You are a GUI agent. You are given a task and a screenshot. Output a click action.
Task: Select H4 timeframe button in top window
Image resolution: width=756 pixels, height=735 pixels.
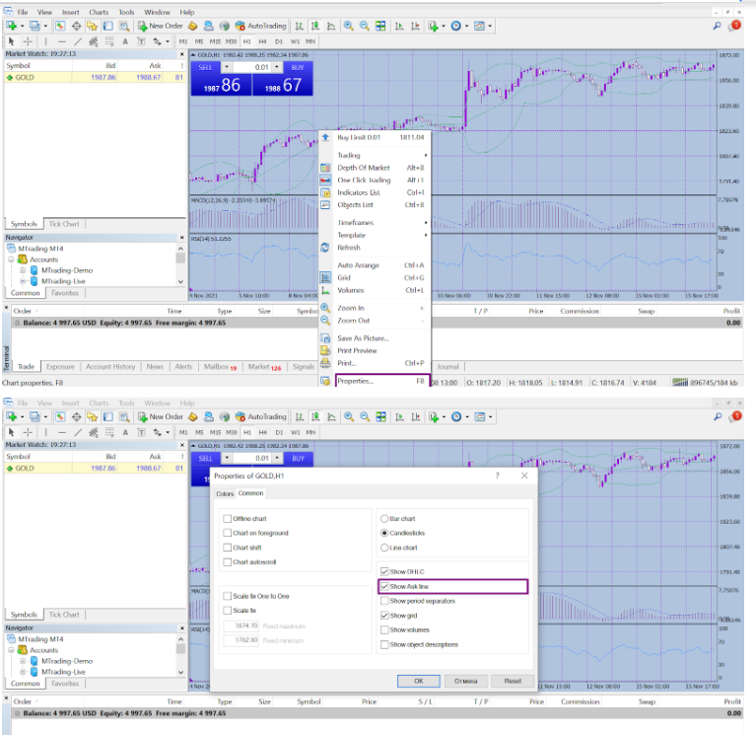coord(262,41)
